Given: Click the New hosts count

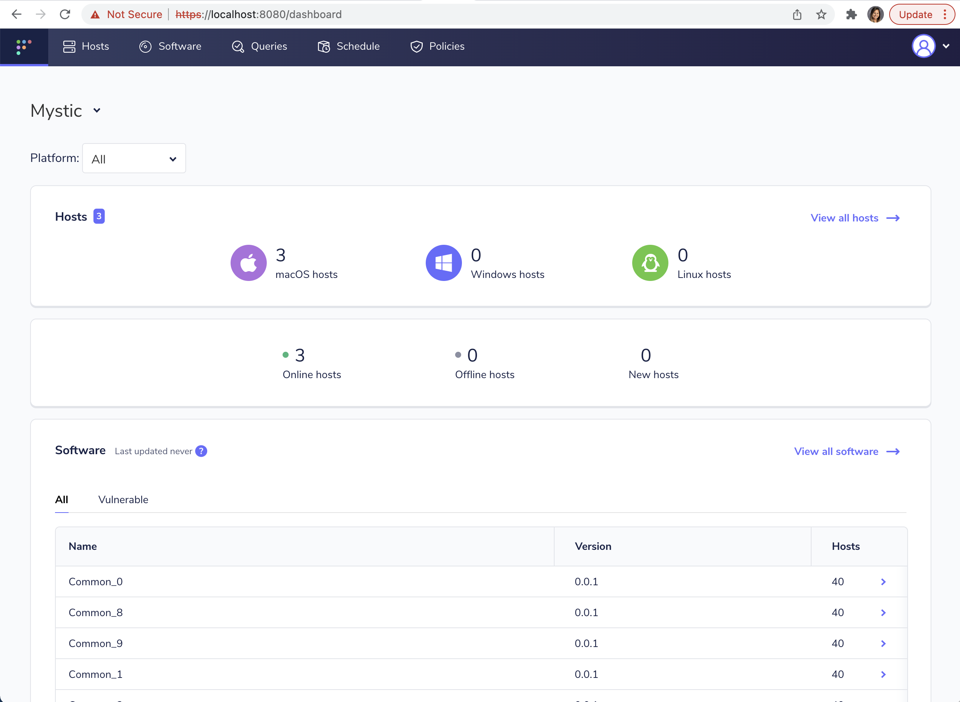Looking at the screenshot, I should (x=646, y=355).
